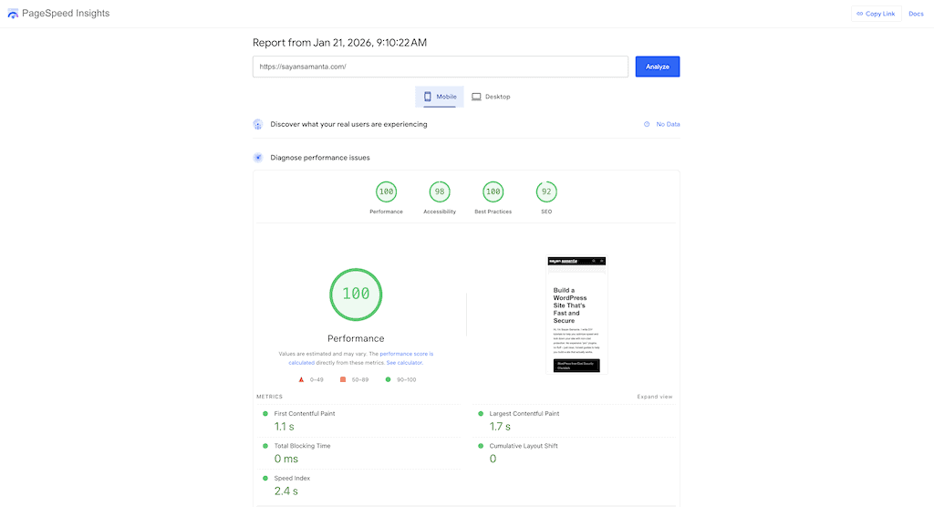Select the Performance 100 score gauge

(x=386, y=191)
